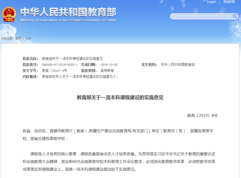Click index number 360A08-07-2019-0023-1
The width and height of the screenshot is (241, 178).
59,64
